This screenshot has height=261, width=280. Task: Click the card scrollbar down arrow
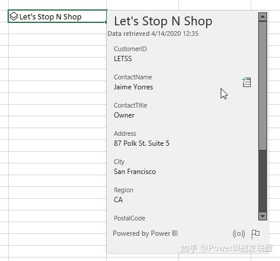(262, 216)
